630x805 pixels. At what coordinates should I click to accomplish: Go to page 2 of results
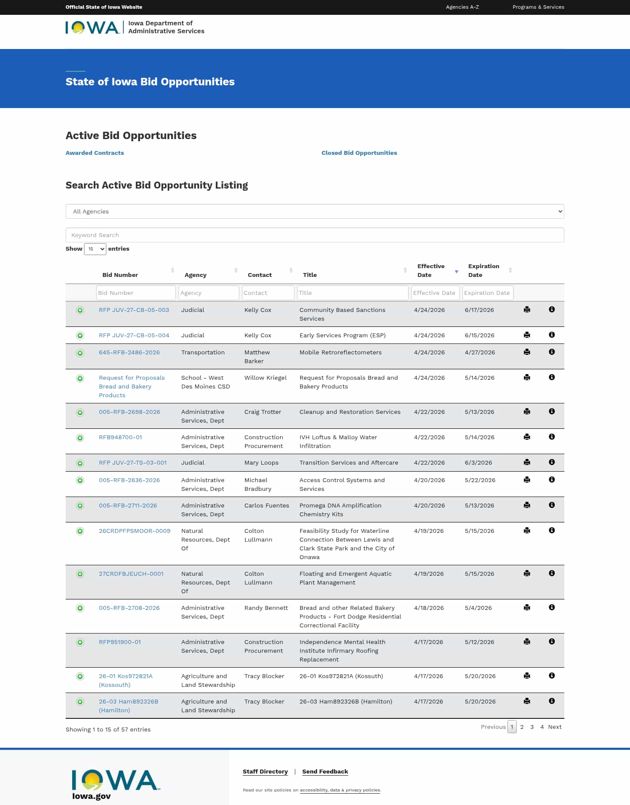coord(521,727)
